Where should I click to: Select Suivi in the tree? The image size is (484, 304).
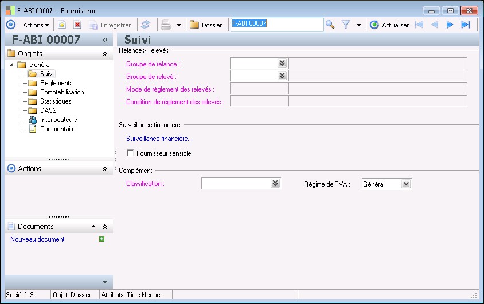47,74
